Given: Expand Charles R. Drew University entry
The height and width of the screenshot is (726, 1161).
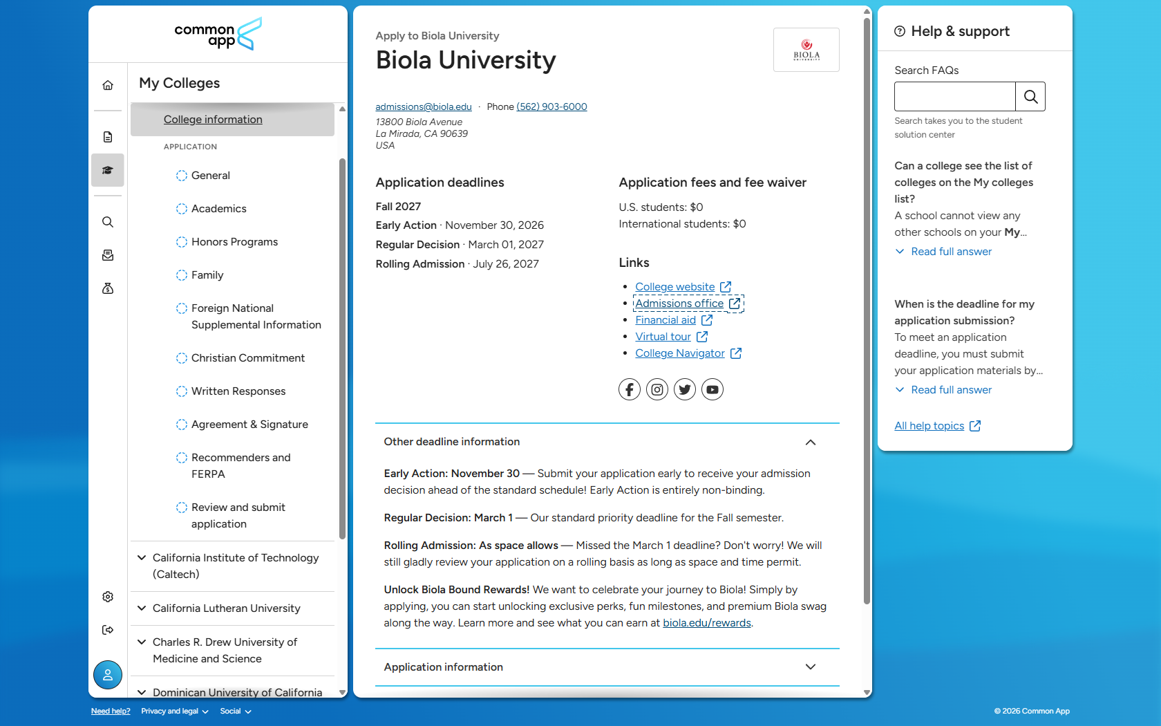Looking at the screenshot, I should coord(232,651).
